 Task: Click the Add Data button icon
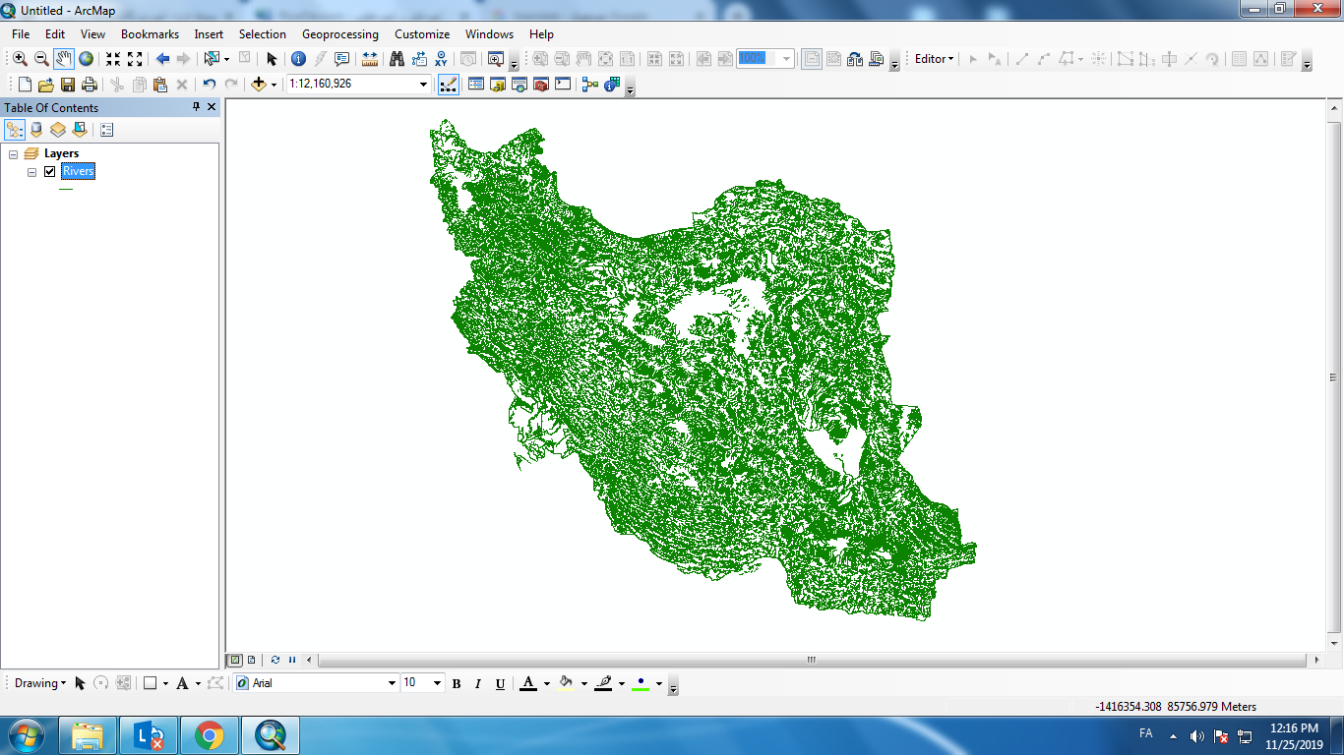259,85
